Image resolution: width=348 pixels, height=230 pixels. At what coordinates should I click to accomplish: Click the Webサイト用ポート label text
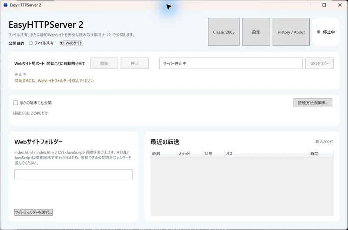click(50, 63)
